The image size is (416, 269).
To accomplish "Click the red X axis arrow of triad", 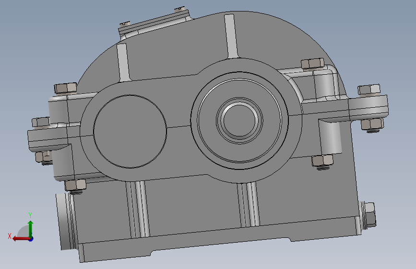I will pos(21,239).
